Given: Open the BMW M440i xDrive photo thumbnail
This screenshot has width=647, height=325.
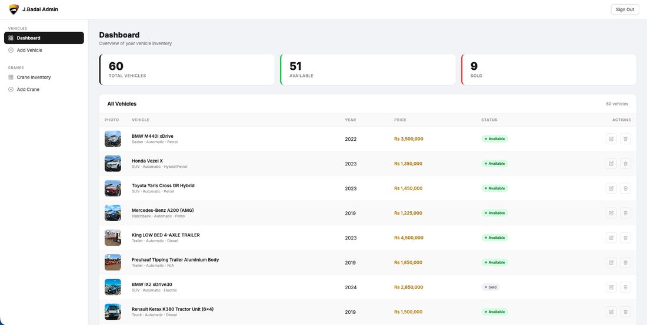Looking at the screenshot, I should (x=113, y=139).
